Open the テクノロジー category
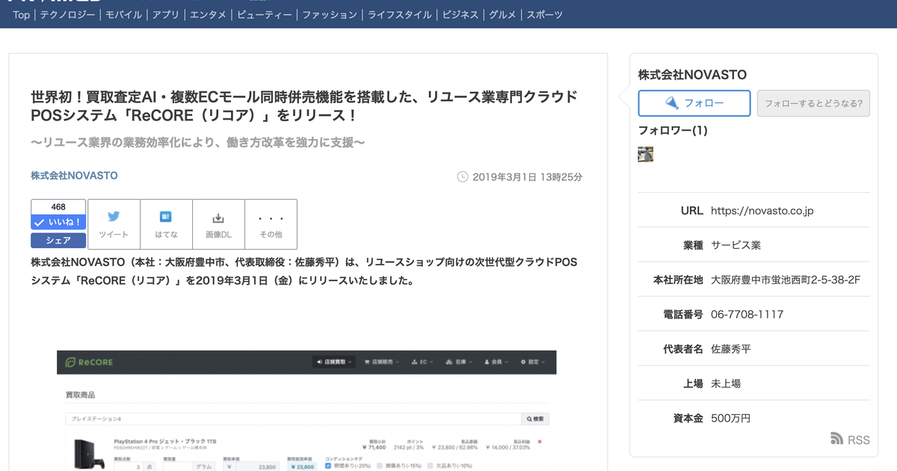 [68, 14]
